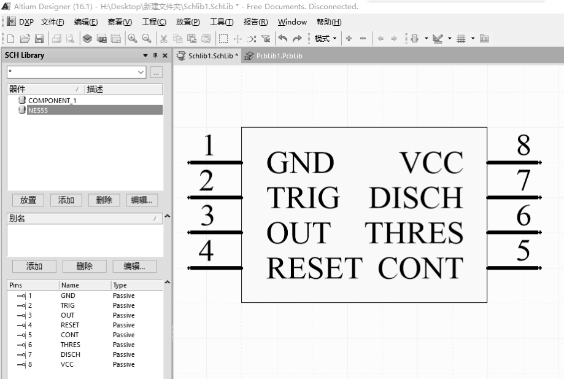
Task: Click the drawing tools pencil-ruler icon
Action: 438,39
